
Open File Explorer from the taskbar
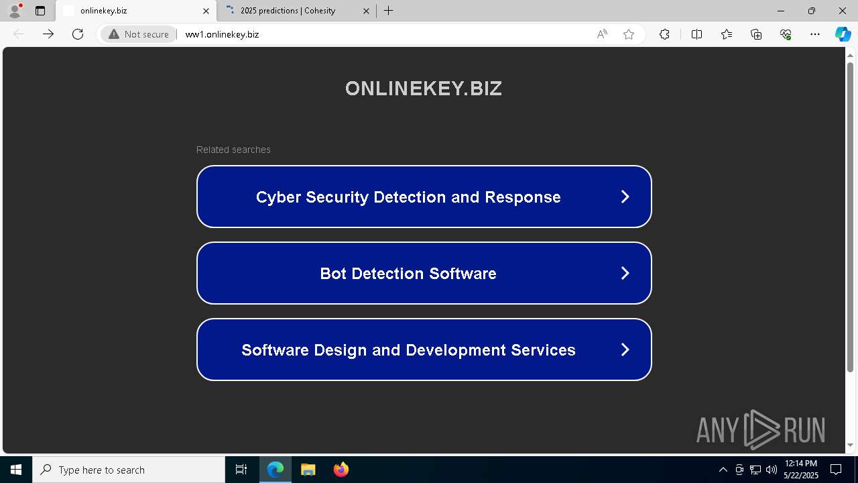pos(308,470)
